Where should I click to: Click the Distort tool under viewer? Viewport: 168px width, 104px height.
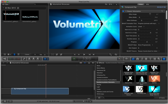(61, 55)
